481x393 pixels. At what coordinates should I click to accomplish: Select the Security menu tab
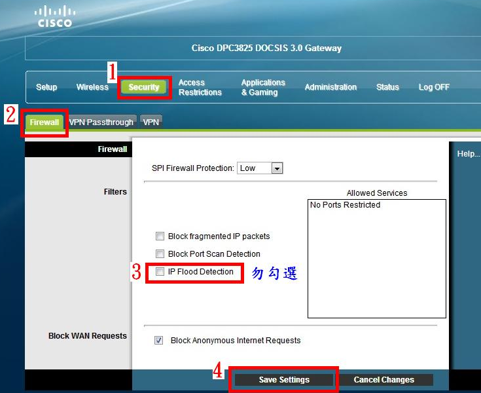coord(144,87)
